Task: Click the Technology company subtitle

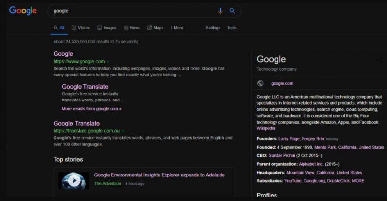Action: click(276, 69)
